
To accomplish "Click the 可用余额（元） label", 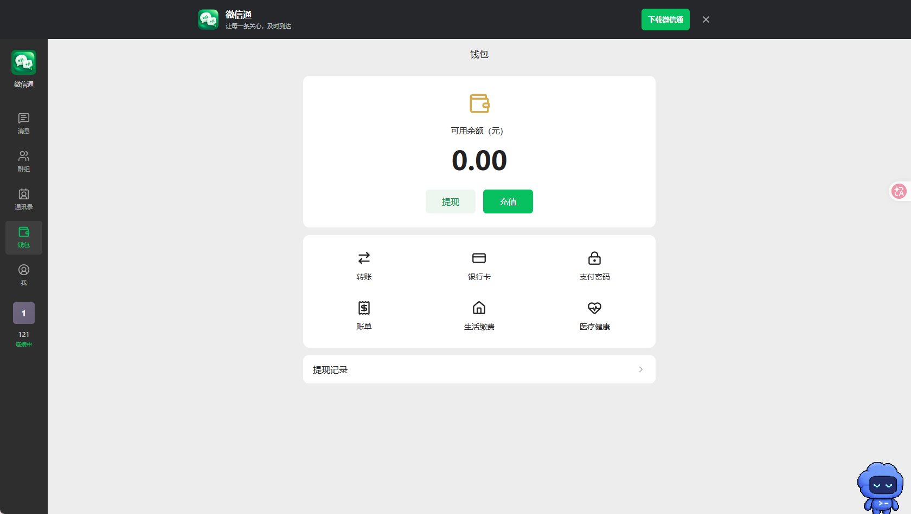I will [x=477, y=131].
